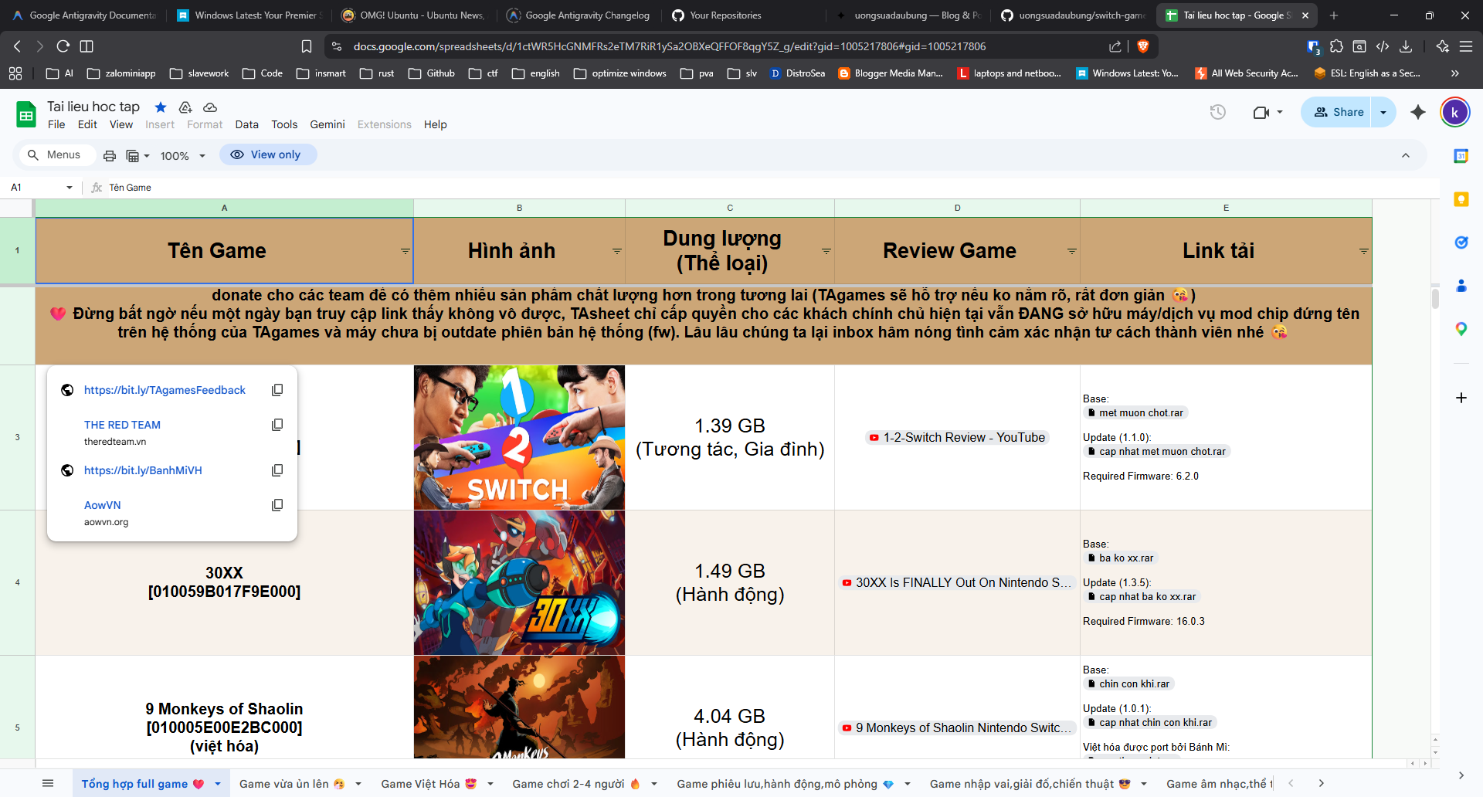The height and width of the screenshot is (797, 1483).
Task: Copy the TAgamesFeedback link
Action: [277, 390]
